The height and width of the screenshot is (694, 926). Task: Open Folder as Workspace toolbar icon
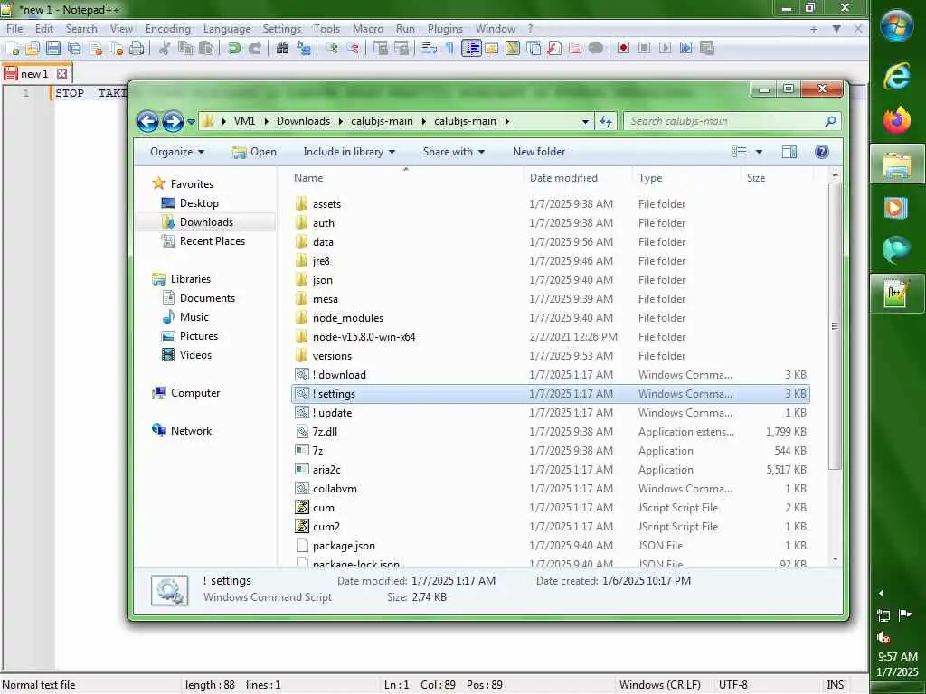575,49
